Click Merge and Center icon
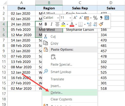 (107, 18)
